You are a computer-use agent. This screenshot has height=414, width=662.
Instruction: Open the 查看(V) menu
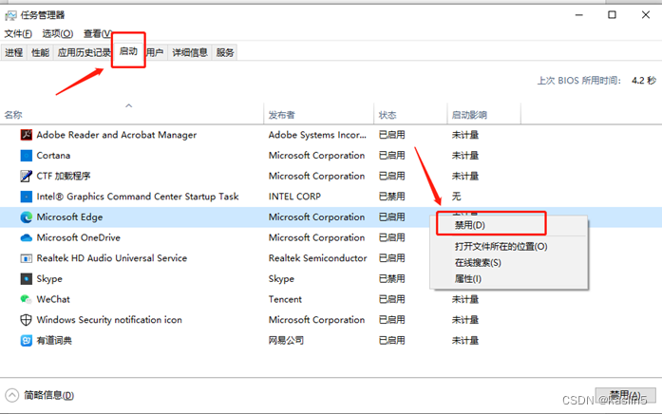pos(98,33)
